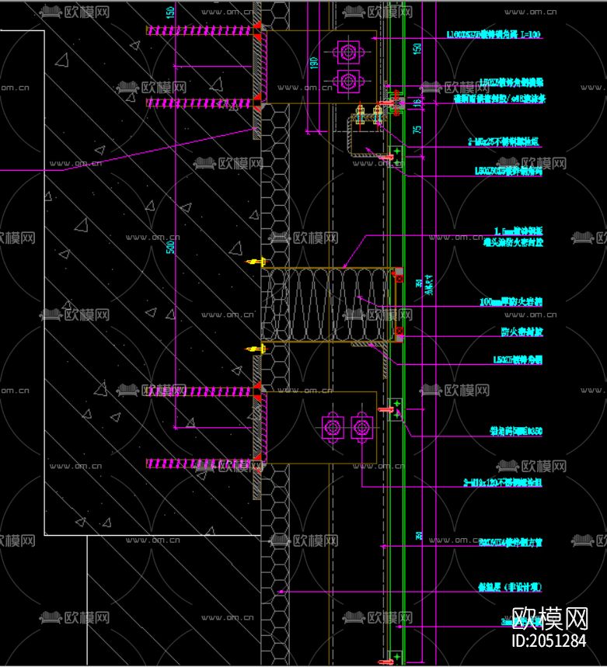
Task: Click the annotation ending in "L=100"
Action: coord(494,34)
